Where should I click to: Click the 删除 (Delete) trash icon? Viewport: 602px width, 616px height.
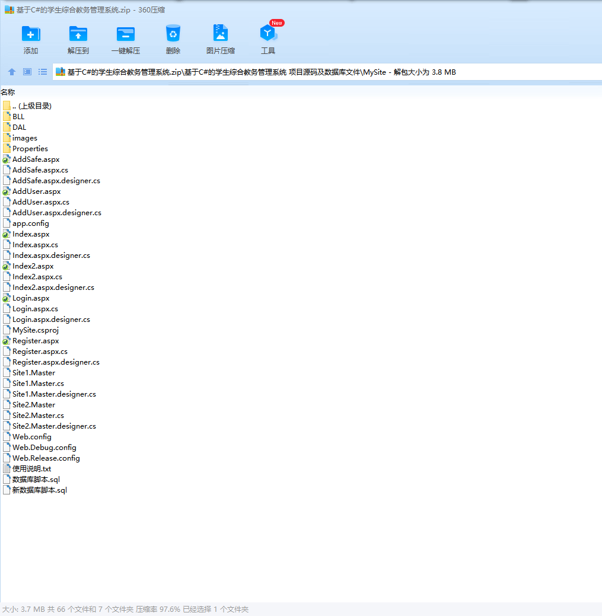coord(173,33)
